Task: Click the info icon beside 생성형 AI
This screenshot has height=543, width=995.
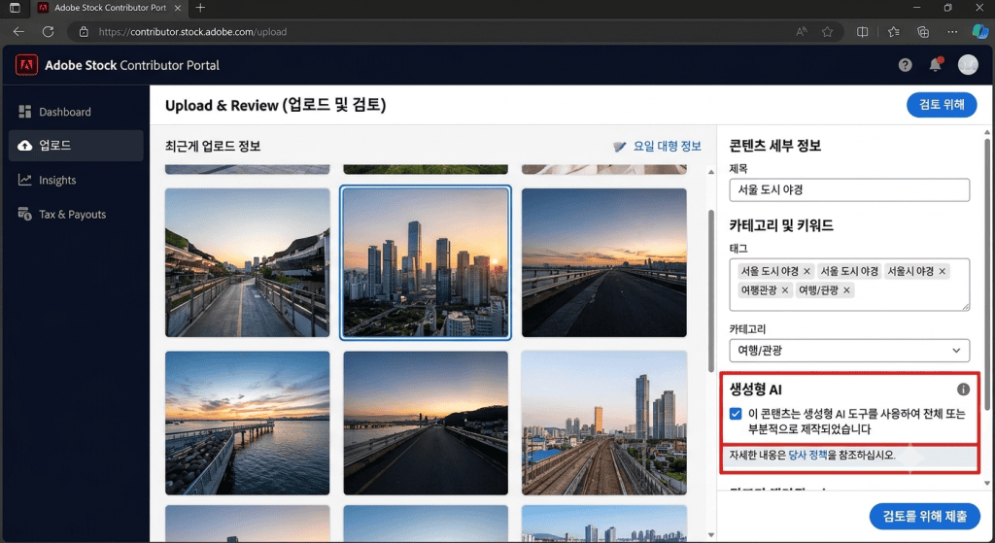Action: [963, 390]
